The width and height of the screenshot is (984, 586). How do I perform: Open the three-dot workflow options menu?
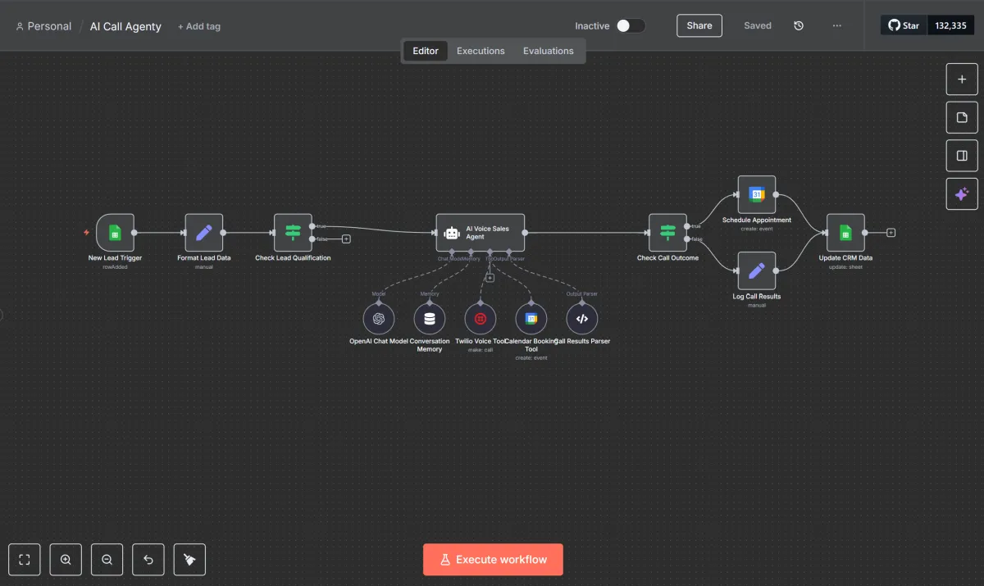coord(836,25)
